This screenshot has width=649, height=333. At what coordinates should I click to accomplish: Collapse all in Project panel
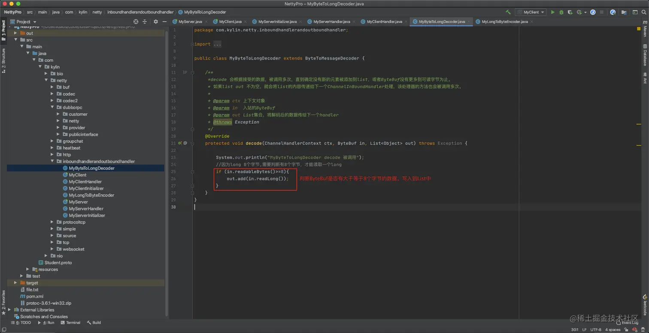point(145,21)
